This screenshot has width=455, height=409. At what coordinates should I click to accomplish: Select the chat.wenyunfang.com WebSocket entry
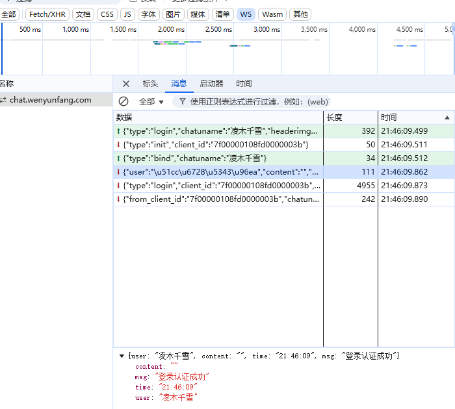click(x=57, y=100)
